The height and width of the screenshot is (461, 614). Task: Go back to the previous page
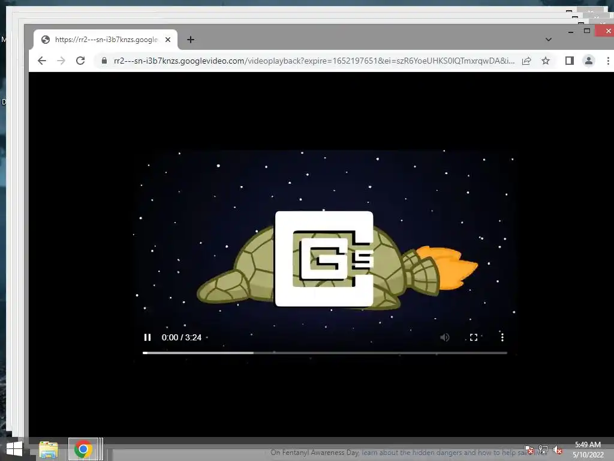[42, 61]
